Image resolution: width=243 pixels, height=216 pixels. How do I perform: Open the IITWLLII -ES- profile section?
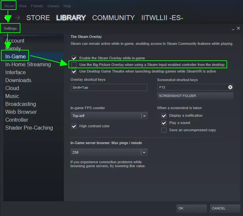(162, 18)
